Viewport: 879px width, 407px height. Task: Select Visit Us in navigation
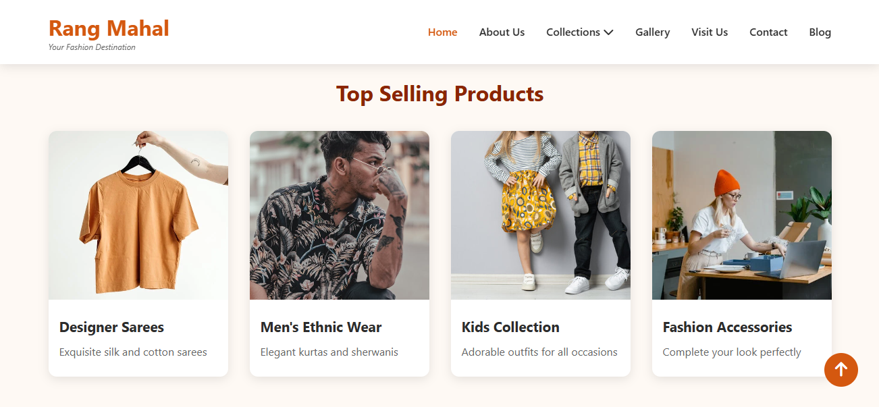[709, 32]
